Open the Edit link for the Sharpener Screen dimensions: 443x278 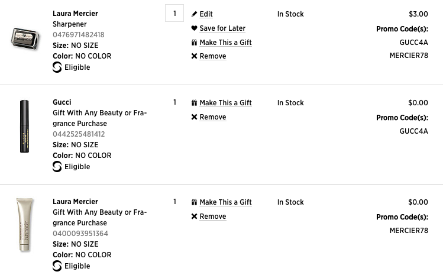206,14
